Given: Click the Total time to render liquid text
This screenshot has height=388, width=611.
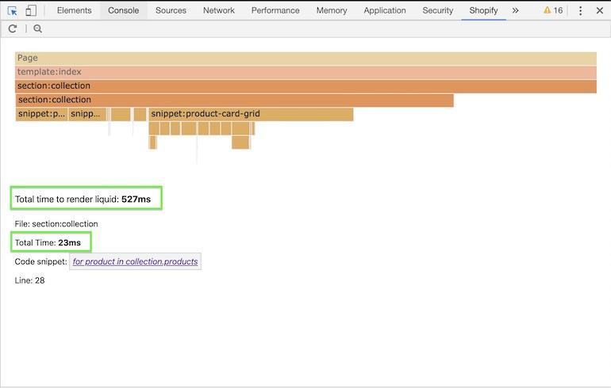Looking at the screenshot, I should coord(83,199).
